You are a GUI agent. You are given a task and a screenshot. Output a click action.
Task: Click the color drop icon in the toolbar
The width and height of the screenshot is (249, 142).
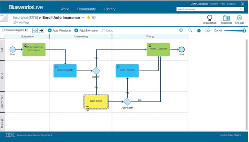(199, 30)
